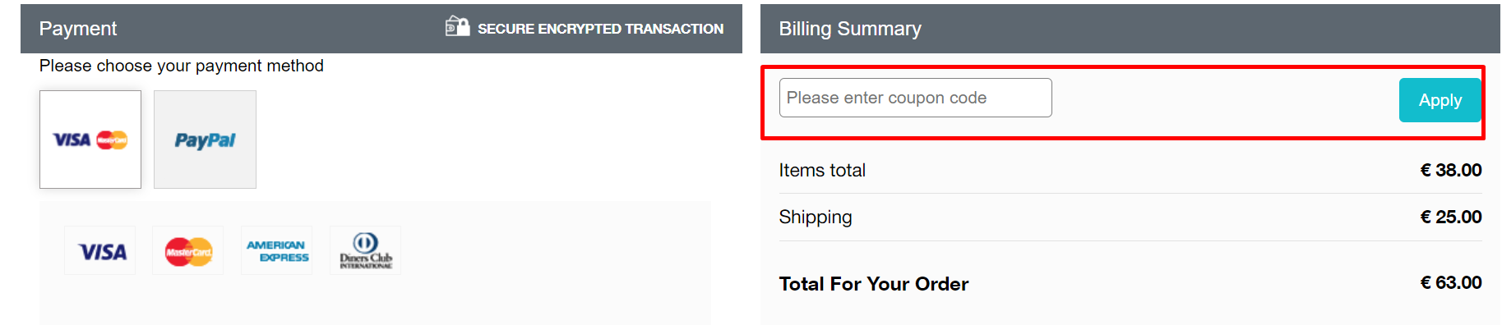1502x325 pixels.
Task: Click the Secure Encrypted Transaction text
Action: point(600,29)
